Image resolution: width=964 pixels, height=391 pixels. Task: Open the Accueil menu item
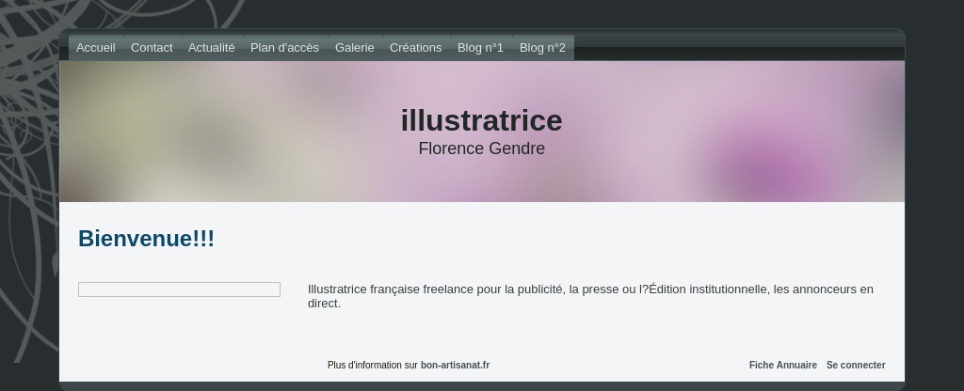pos(96,48)
